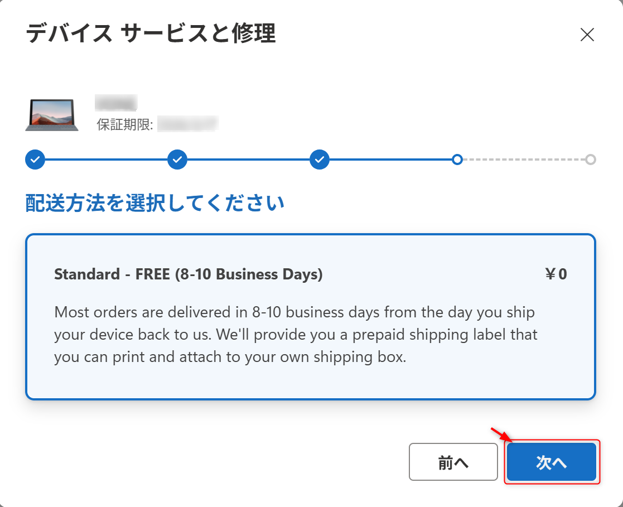This screenshot has width=623, height=507.
Task: Click the ¥0 shipping price
Action: click(x=556, y=274)
